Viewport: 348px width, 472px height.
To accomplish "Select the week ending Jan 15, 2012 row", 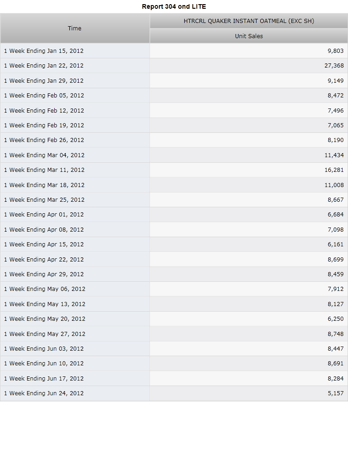I will point(174,51).
